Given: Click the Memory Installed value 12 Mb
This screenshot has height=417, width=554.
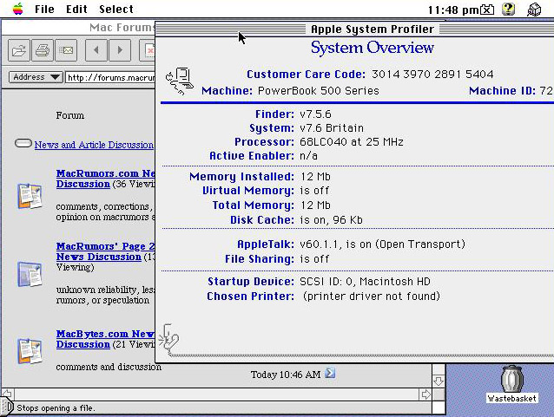Looking at the screenshot, I should [x=315, y=176].
